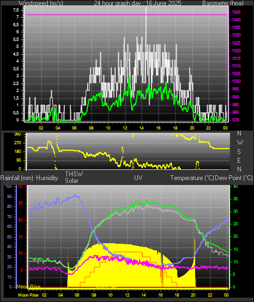The width and height of the screenshot is (254, 302).
Task: Click the 360 wind direction degree label
Action: pos(17,134)
